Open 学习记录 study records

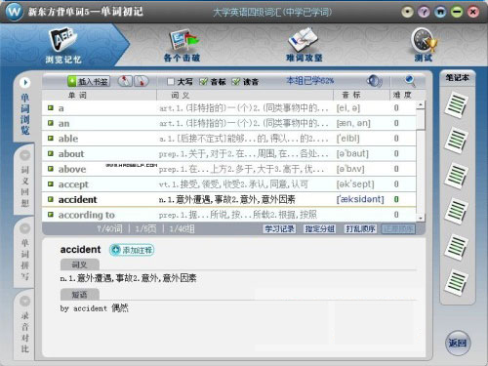[x=279, y=228]
